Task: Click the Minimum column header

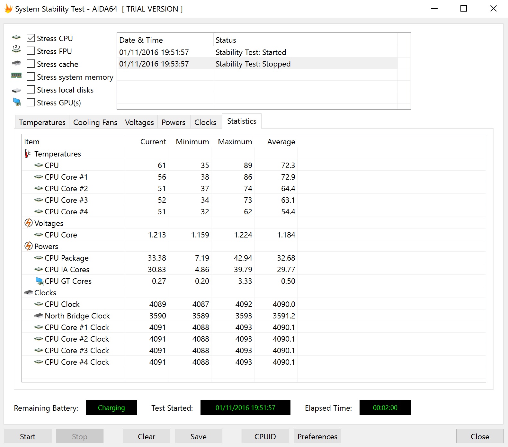Action: coord(190,141)
